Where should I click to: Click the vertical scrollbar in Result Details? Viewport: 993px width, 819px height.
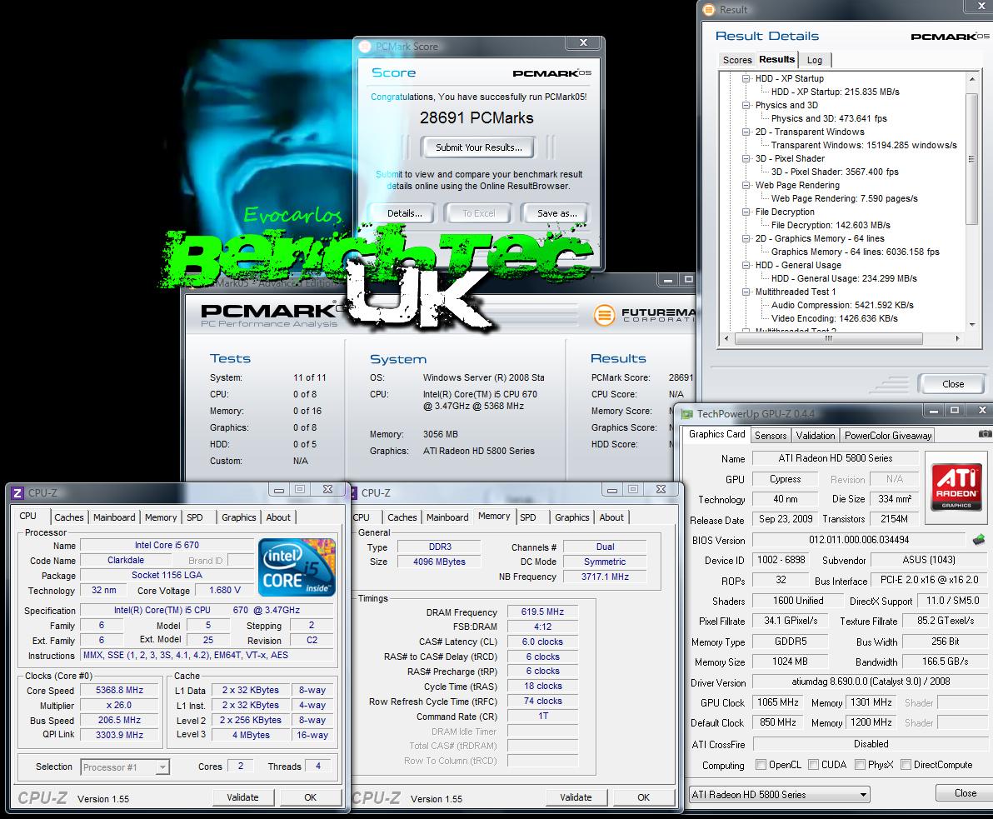tap(971, 158)
